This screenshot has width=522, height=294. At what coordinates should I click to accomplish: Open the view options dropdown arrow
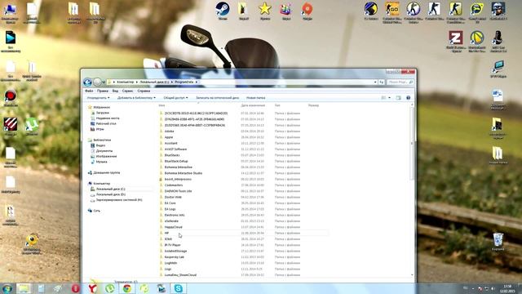(390, 98)
